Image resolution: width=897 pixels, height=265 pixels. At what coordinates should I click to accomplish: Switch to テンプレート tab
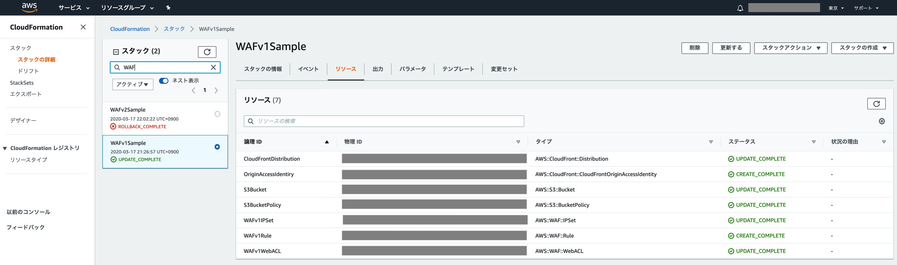(458, 69)
